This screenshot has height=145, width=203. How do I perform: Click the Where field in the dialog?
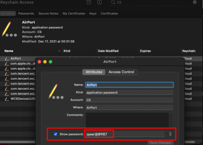pos(129,107)
